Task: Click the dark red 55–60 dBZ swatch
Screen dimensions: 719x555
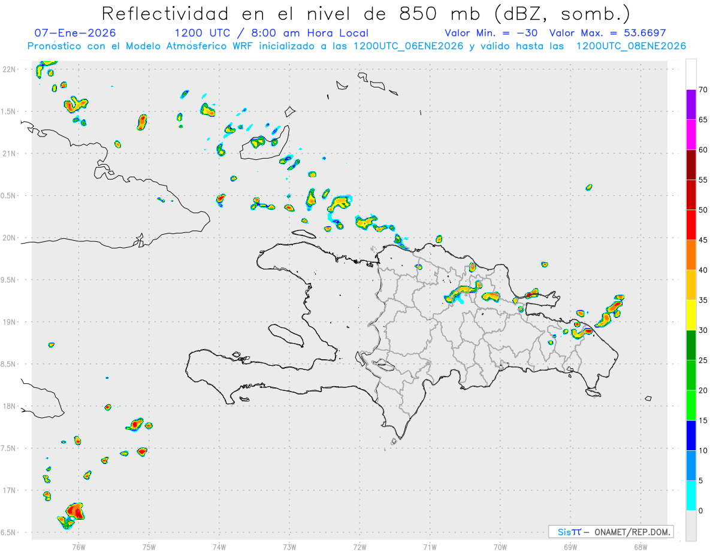Action: click(x=691, y=165)
